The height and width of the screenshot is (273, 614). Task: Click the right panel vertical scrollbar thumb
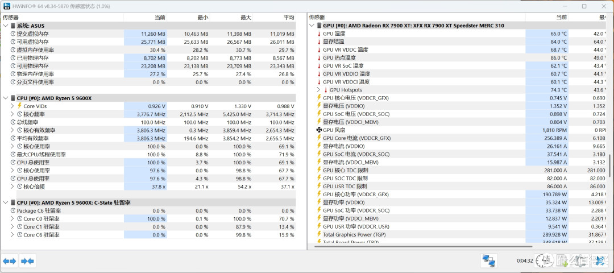(609, 164)
